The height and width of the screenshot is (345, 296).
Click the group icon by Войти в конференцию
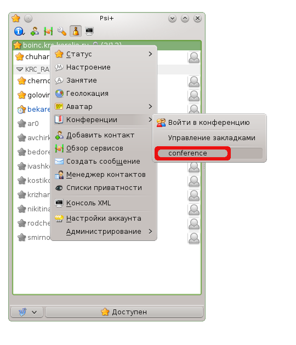[161, 123]
